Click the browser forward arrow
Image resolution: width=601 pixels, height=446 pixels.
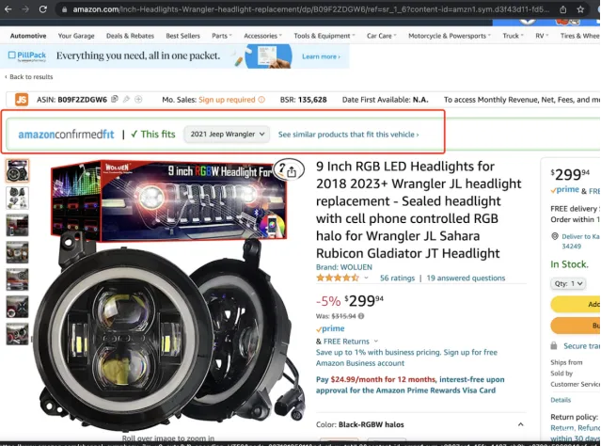(25, 9)
